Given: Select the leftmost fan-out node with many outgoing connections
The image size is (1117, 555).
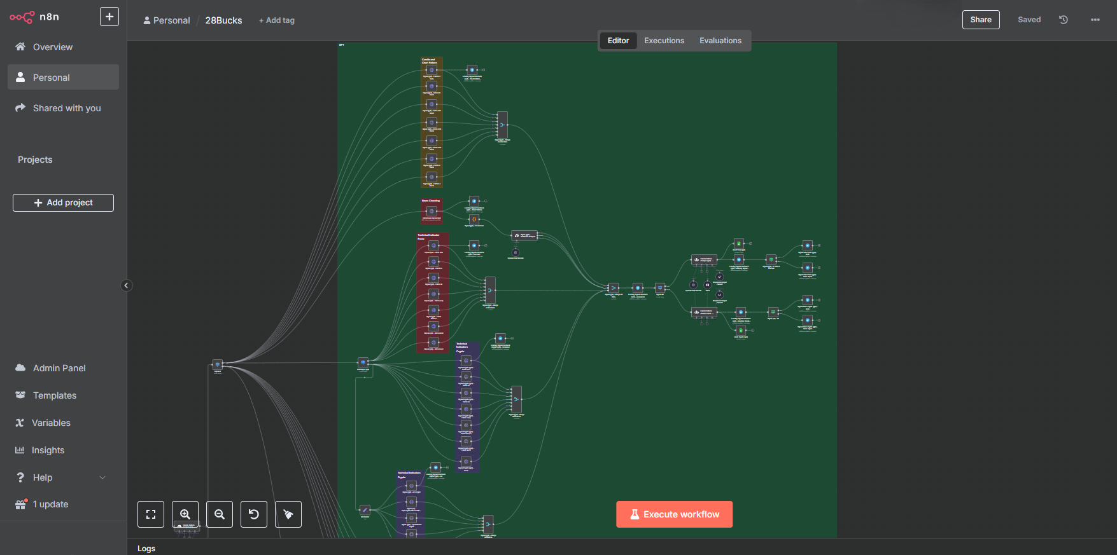Looking at the screenshot, I should pos(217,365).
